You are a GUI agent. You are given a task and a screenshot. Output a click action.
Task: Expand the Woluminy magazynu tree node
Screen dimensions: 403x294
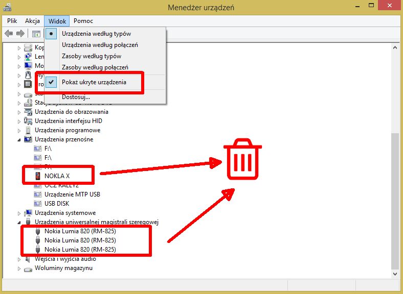tap(19, 268)
